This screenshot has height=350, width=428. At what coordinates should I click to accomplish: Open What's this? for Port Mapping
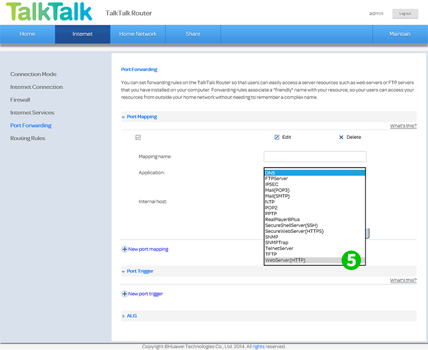[403, 126]
